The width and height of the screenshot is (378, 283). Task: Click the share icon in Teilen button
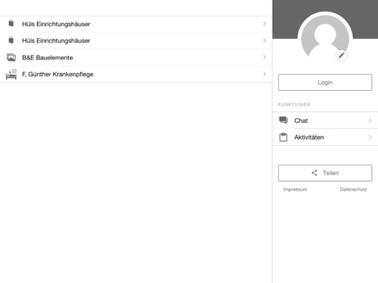click(x=314, y=173)
